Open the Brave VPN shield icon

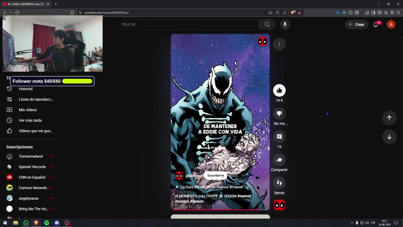point(392,13)
